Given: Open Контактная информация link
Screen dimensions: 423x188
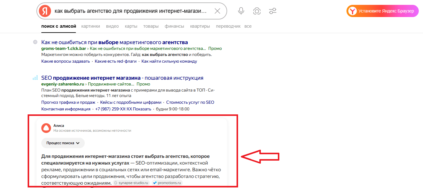Looking at the screenshot, I should 66,109.
